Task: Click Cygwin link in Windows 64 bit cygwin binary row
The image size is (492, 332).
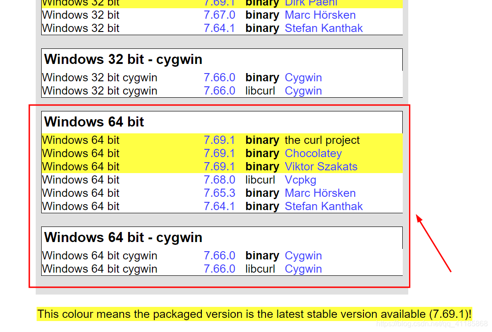Action: coord(303,256)
